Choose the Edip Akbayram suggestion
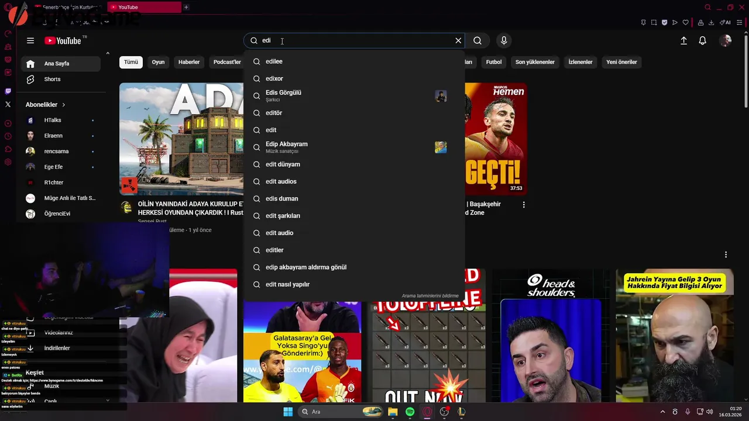 (x=355, y=147)
